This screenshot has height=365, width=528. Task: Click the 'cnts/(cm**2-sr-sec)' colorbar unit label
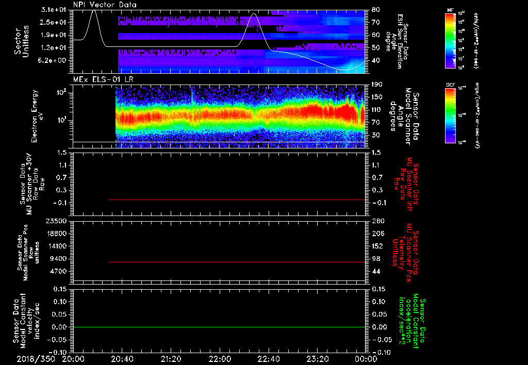click(x=476, y=40)
